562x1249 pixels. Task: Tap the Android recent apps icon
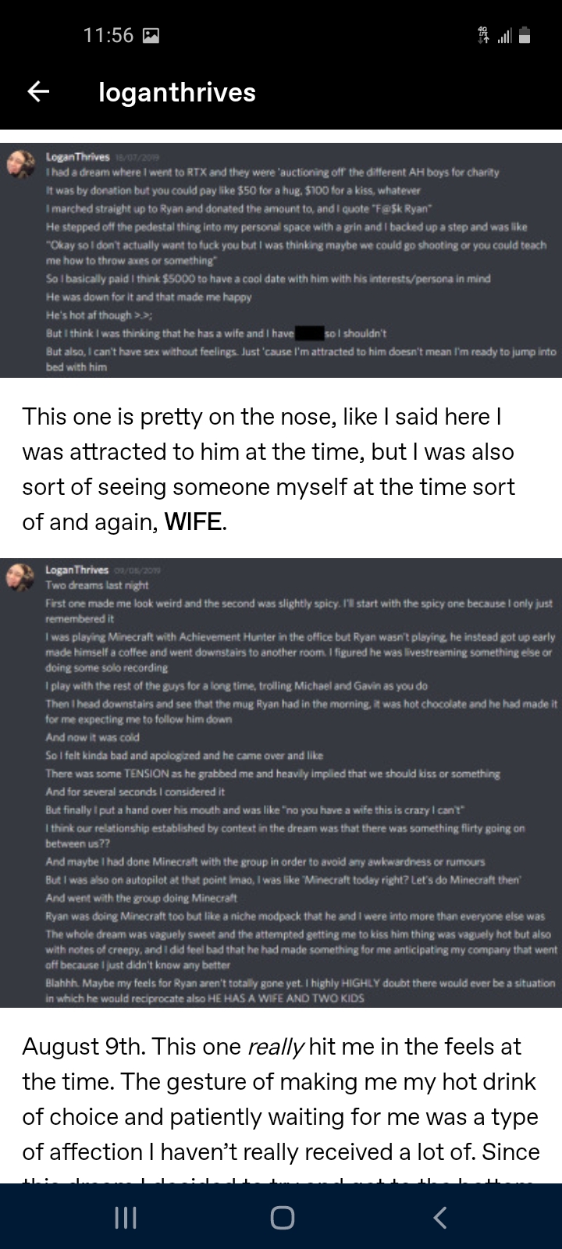[x=120, y=1219]
